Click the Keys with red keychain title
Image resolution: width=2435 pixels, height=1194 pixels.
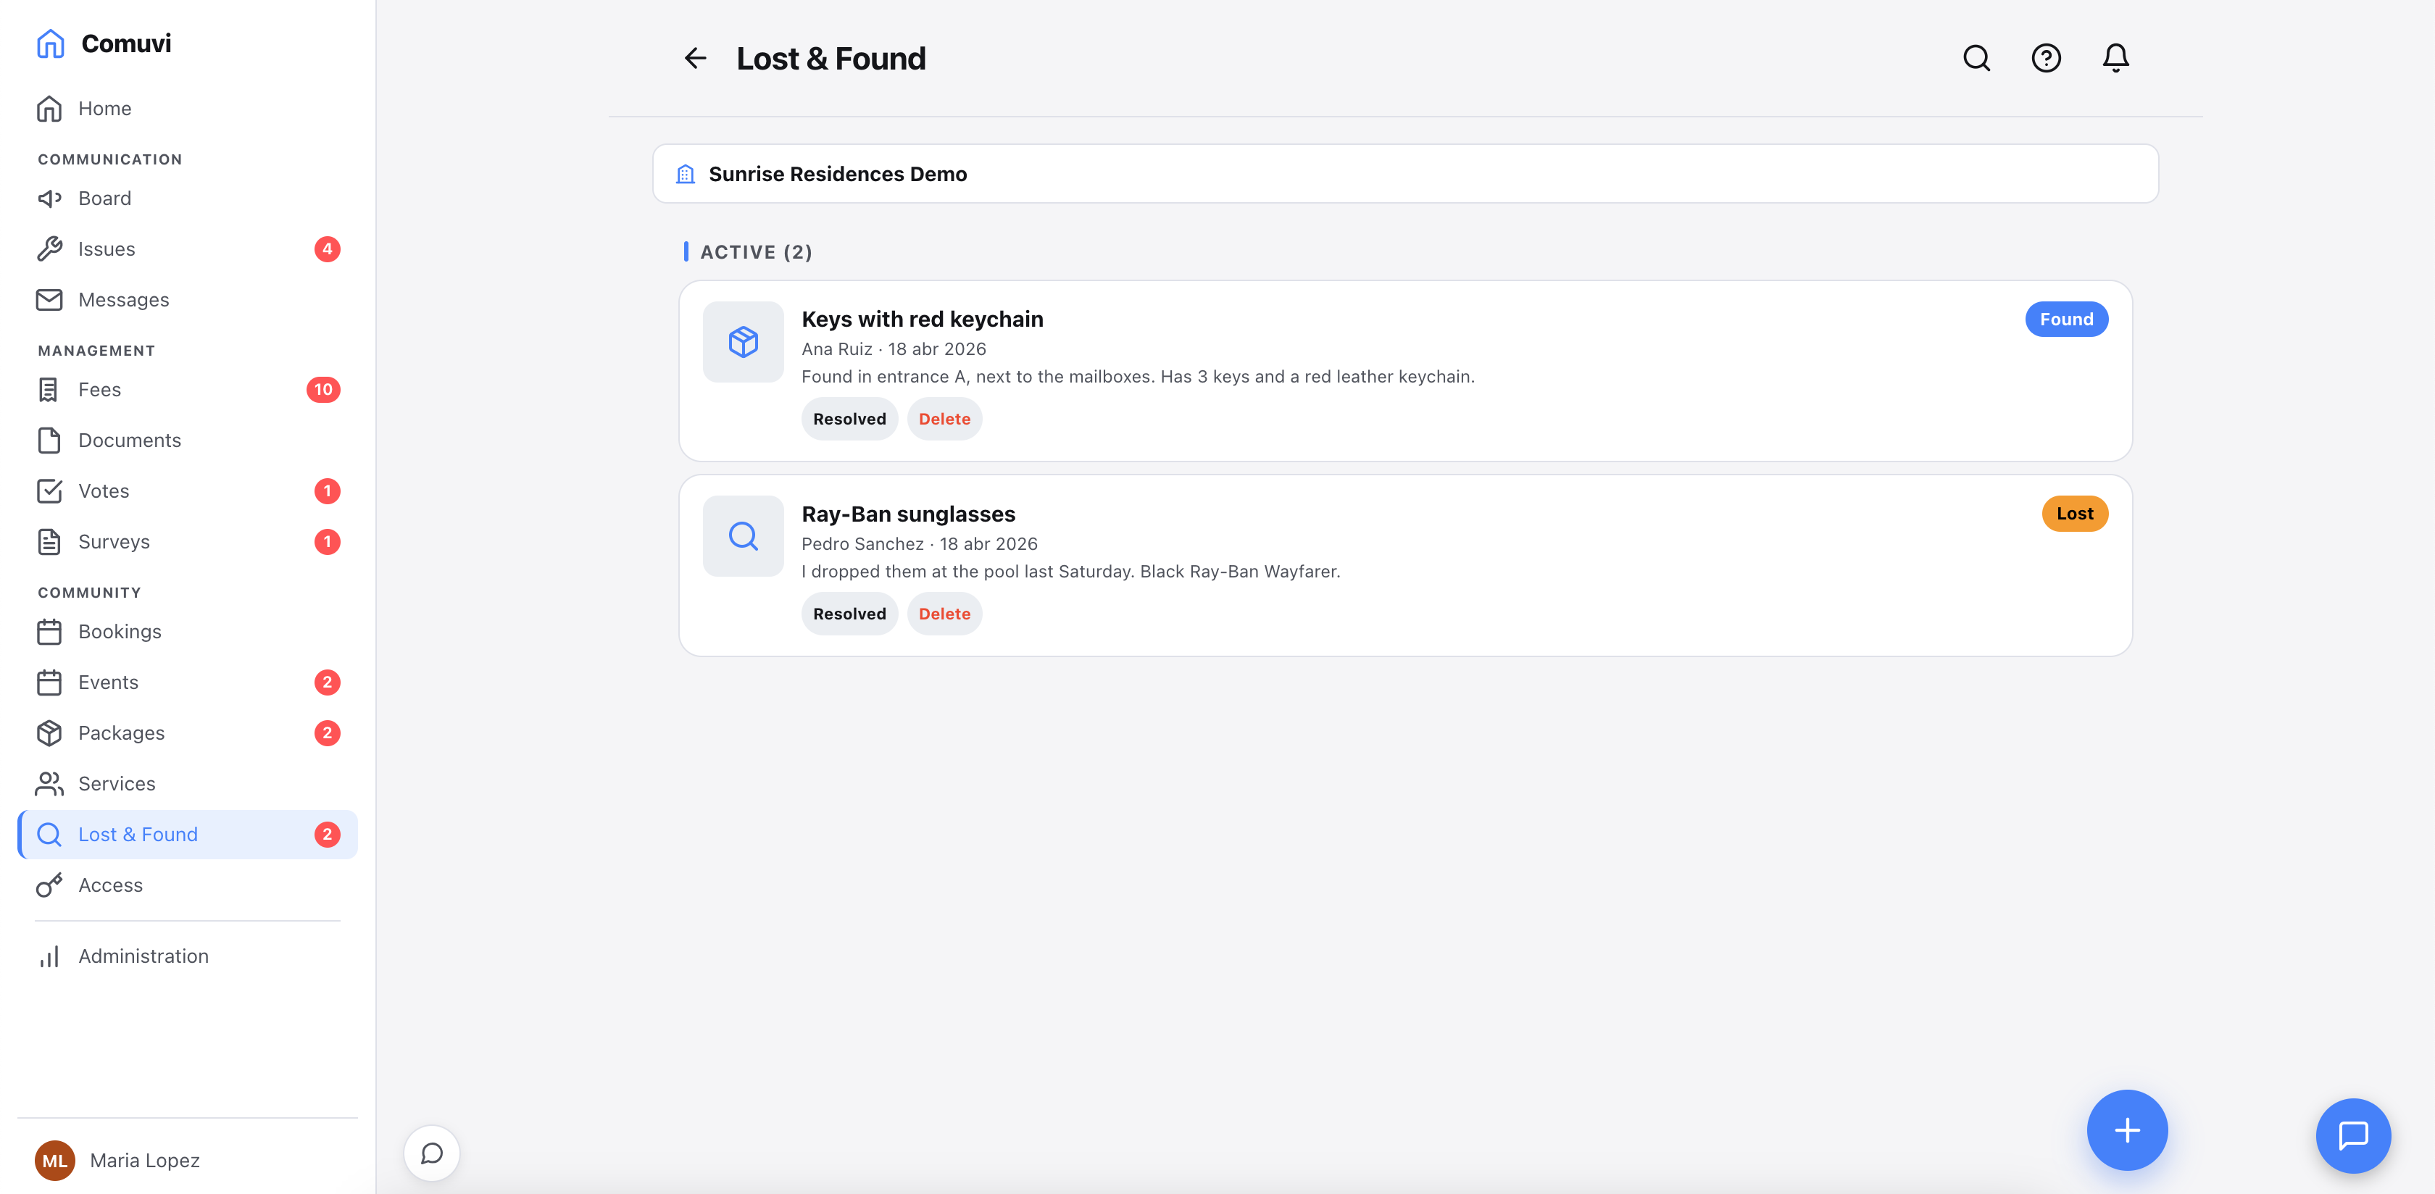923,320
